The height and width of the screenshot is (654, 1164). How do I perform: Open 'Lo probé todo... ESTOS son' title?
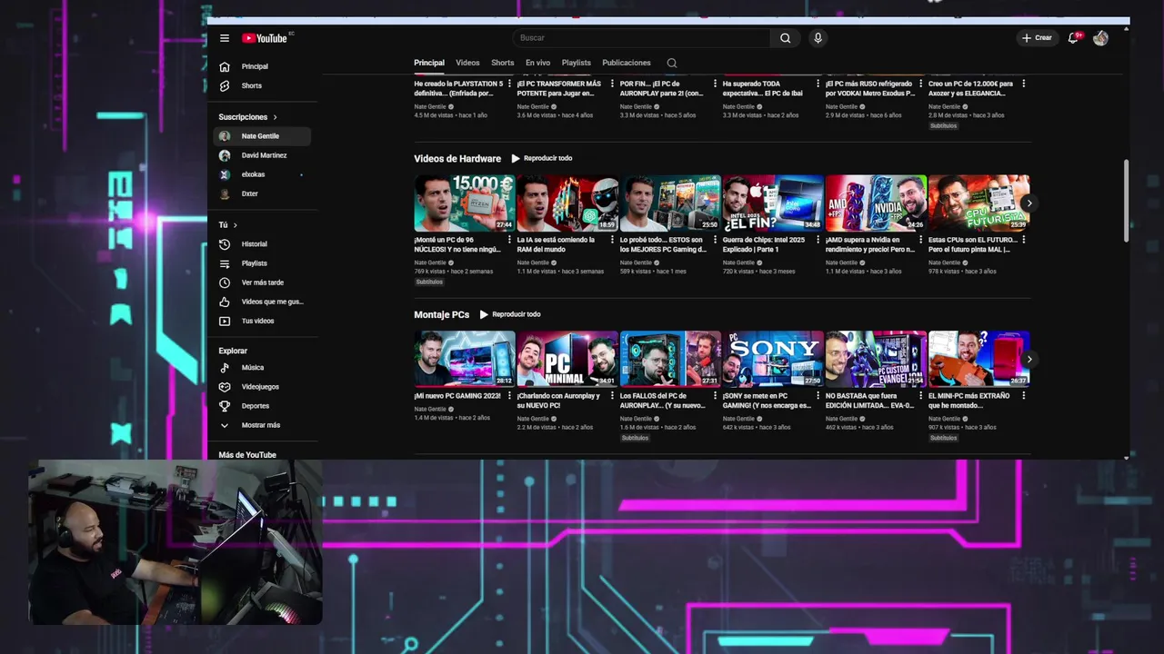coord(663,244)
